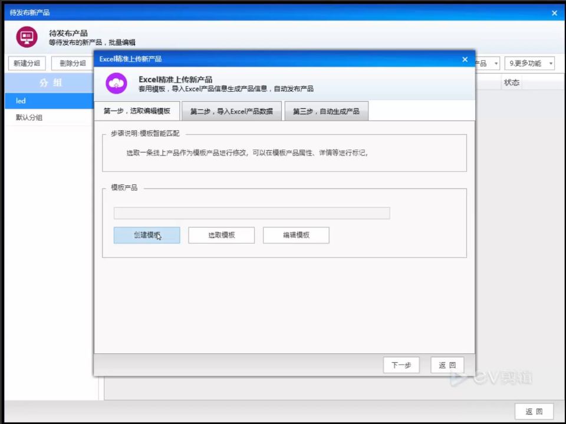Click the 模板产品 group label
This screenshot has width=566, height=424.
click(124, 188)
